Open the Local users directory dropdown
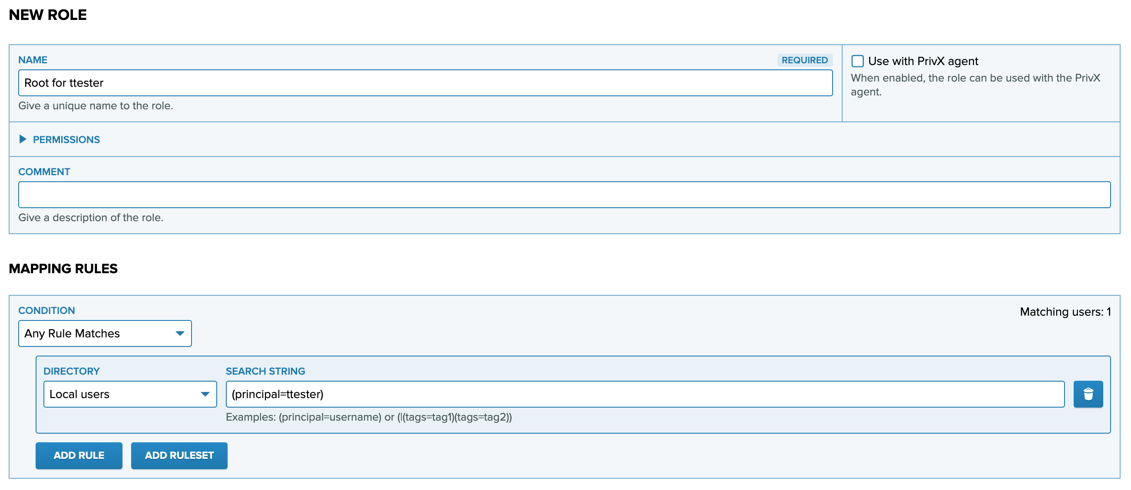1131x490 pixels. point(130,394)
